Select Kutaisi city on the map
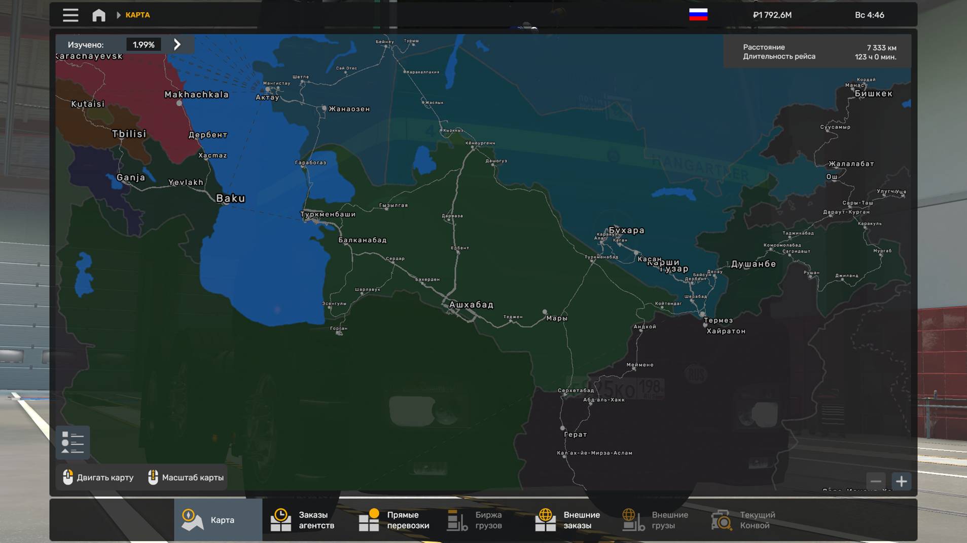This screenshot has width=967, height=543. [88, 104]
